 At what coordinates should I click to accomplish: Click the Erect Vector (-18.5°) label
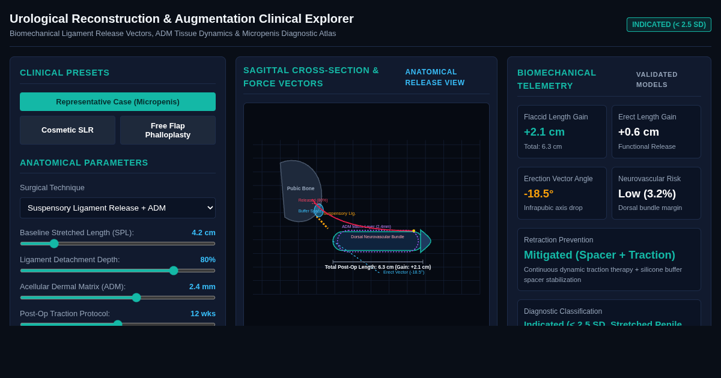(404, 272)
